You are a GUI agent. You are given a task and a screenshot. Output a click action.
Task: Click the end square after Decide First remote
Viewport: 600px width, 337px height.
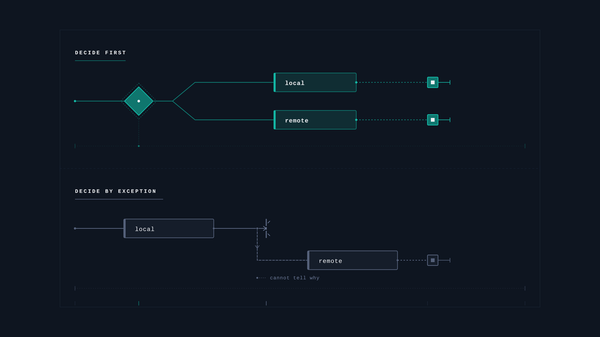click(x=432, y=120)
